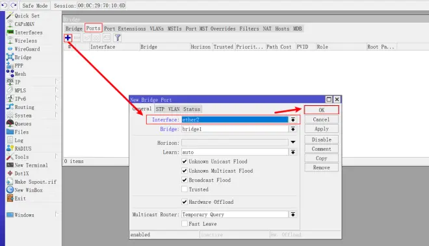Viewport: 429px width, 246px height.
Task: Open STP tab in dialog
Action: pyautogui.click(x=160, y=109)
